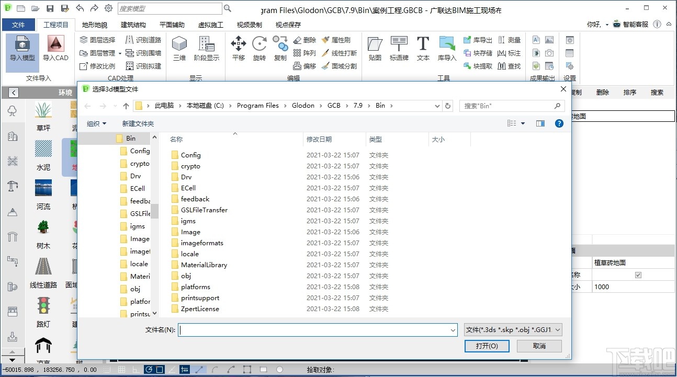Click the 查找 find tool
677x377 pixels.
tap(510, 66)
